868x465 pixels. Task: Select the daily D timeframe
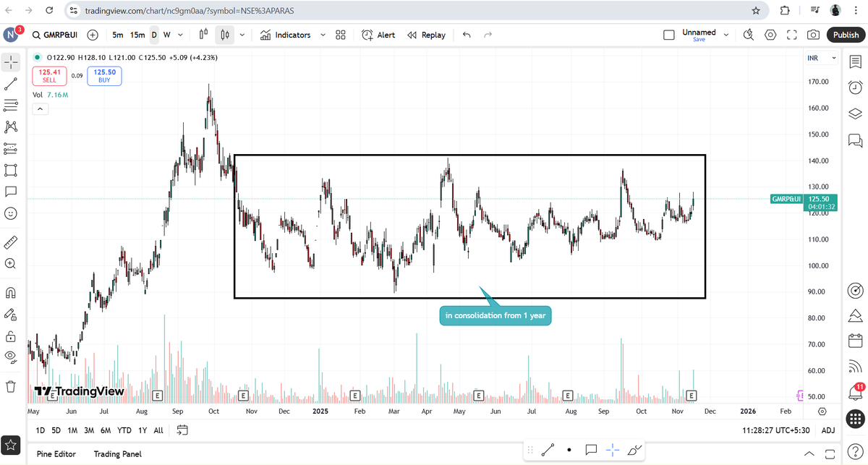[x=154, y=35]
